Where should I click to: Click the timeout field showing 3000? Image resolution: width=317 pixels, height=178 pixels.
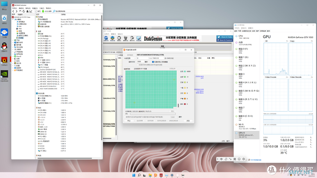[x=140, y=62]
